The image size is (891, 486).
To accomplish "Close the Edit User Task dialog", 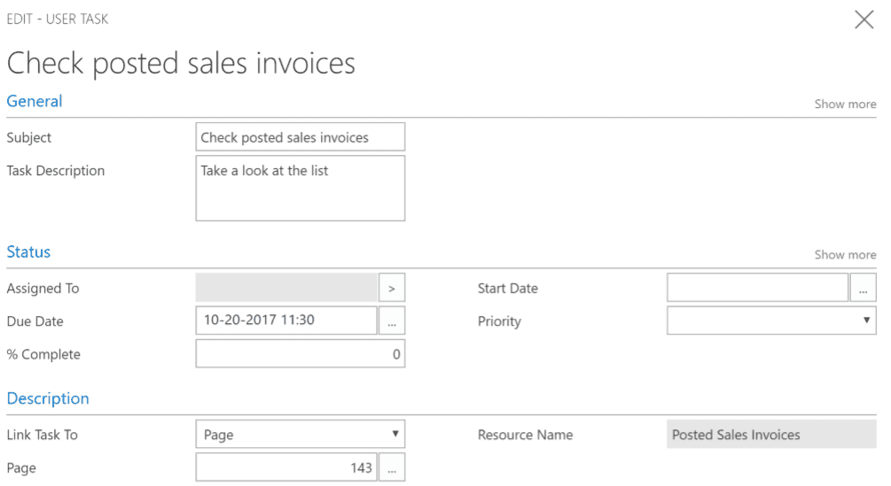I will (x=864, y=19).
